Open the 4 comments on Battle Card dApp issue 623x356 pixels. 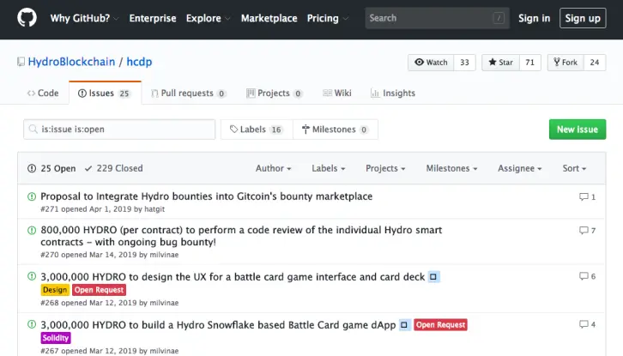587,324
